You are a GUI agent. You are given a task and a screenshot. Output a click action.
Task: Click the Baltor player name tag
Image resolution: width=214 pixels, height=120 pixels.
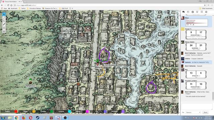point(7,111)
